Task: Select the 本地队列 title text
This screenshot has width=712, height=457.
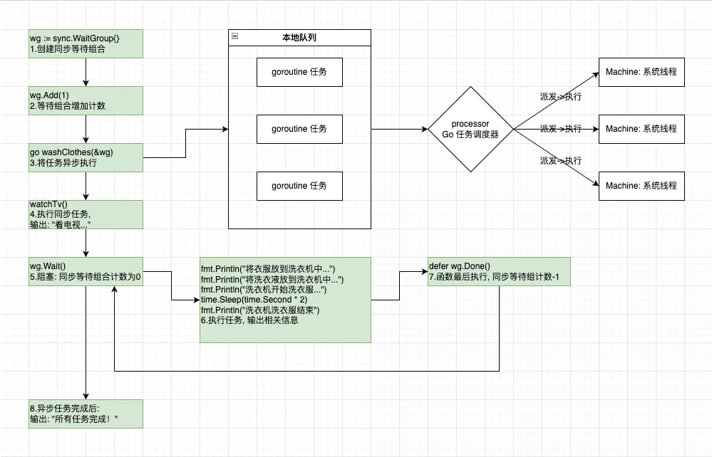Action: 299,38
